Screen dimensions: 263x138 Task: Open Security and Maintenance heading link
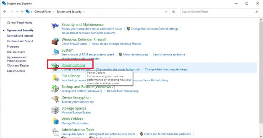82,24
